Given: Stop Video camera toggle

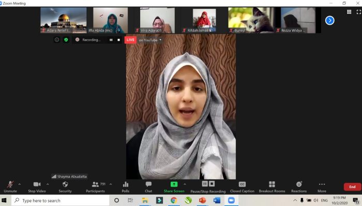Looking at the screenshot, I should [37, 187].
